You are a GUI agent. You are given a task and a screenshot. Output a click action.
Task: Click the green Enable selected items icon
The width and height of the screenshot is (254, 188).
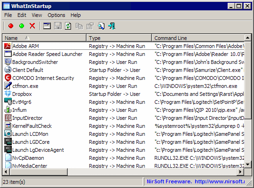[22, 26]
